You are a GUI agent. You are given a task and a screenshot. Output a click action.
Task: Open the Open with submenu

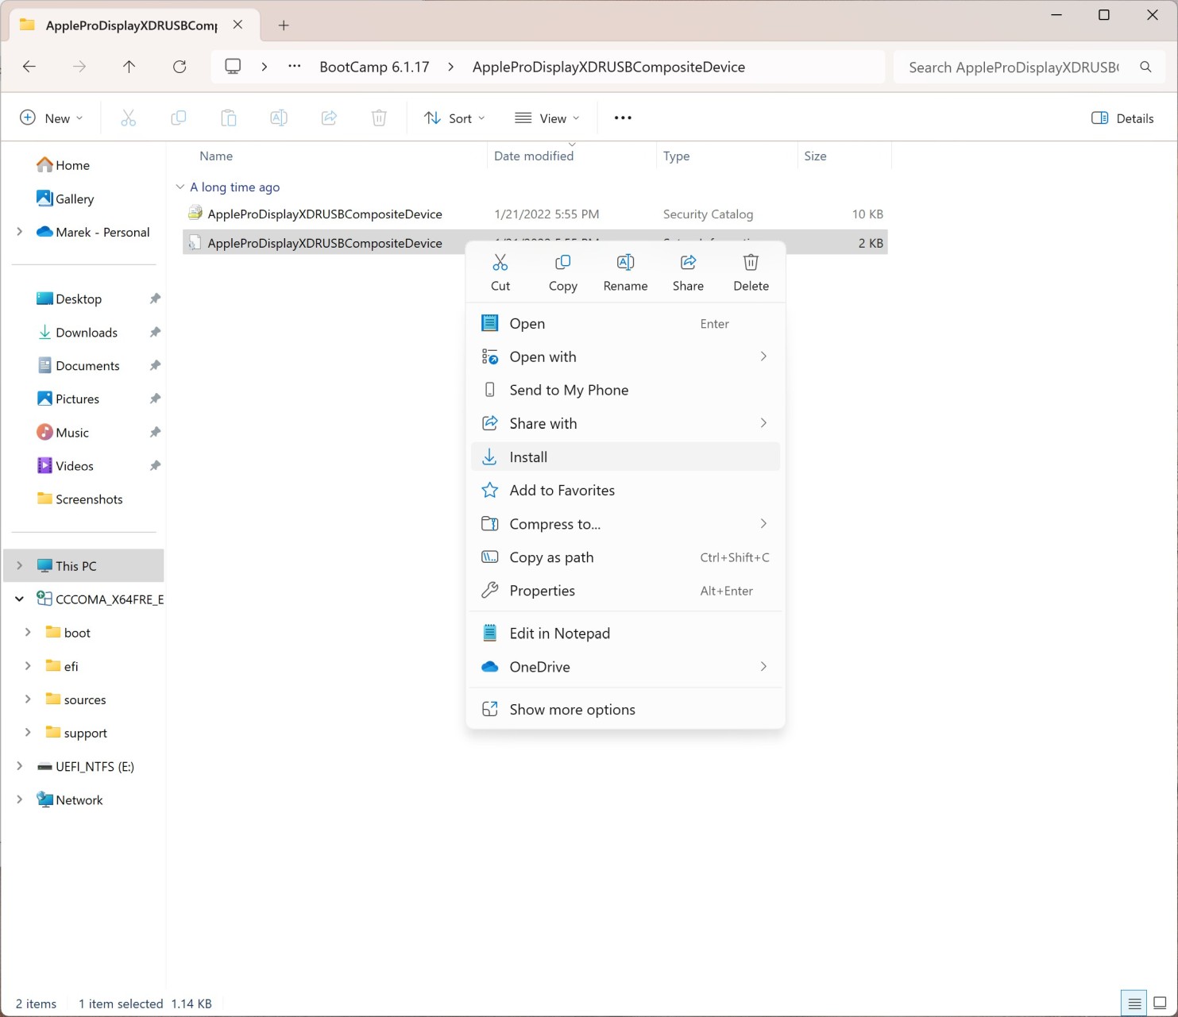[625, 356]
